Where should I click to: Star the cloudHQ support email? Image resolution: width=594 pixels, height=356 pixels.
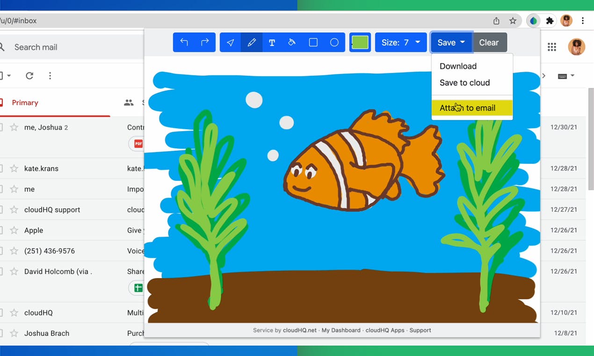point(14,210)
